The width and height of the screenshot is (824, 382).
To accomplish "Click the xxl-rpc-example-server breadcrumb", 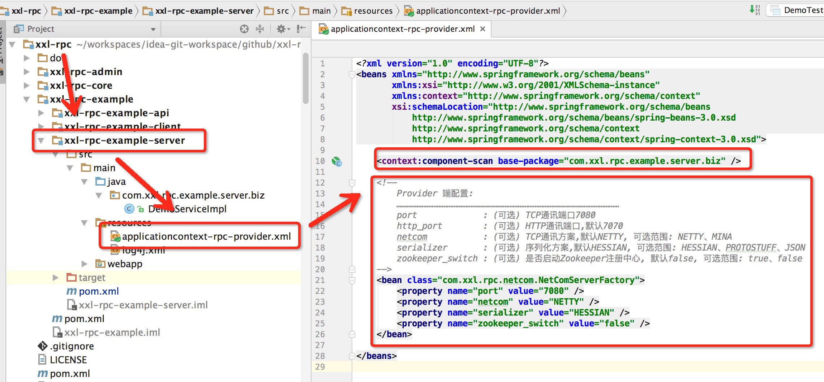I will click(x=198, y=11).
